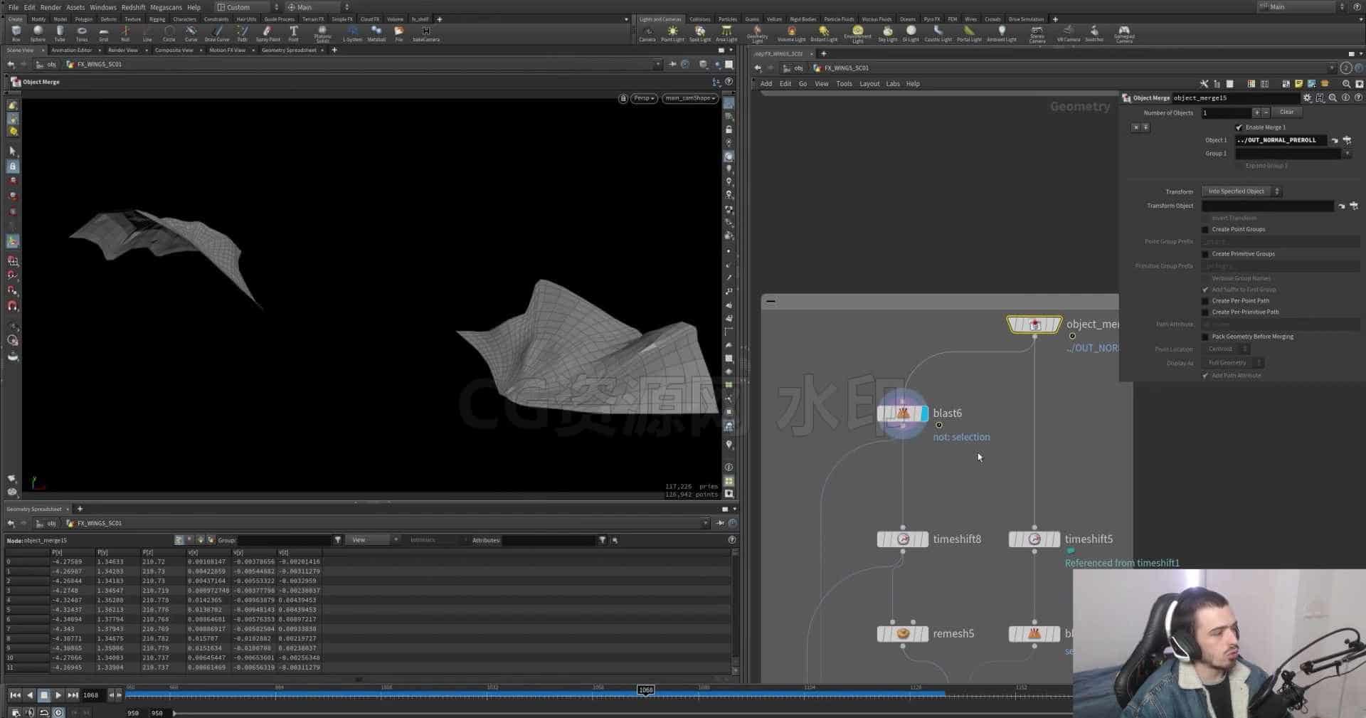Click the current frame number field
Screen dimensions: 1366x718
92,695
